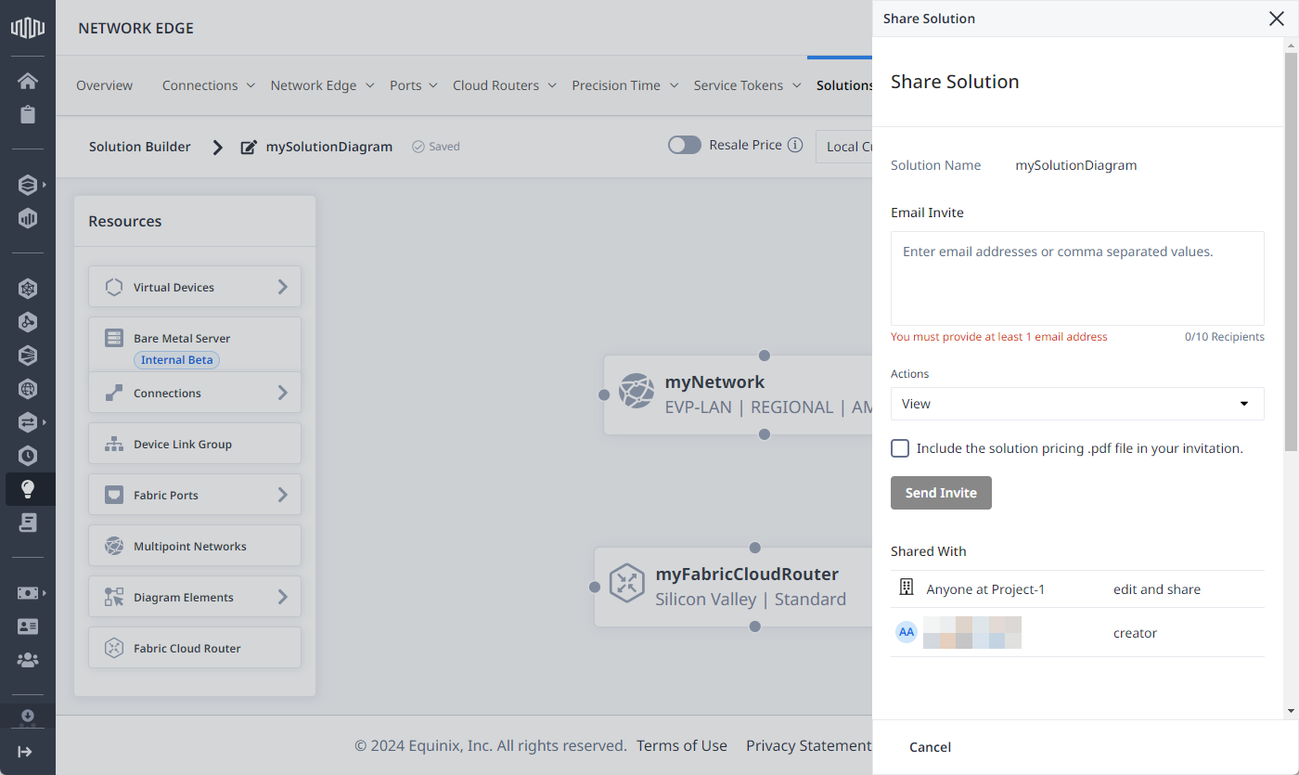Open the Service Tokens navigation menu

tap(748, 85)
